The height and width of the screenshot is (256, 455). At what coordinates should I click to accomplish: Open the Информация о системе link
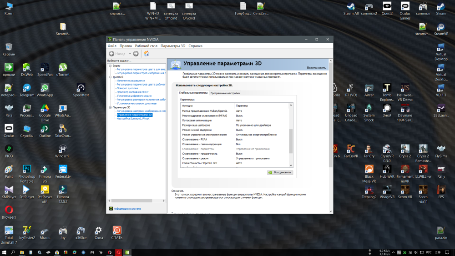coord(127,209)
